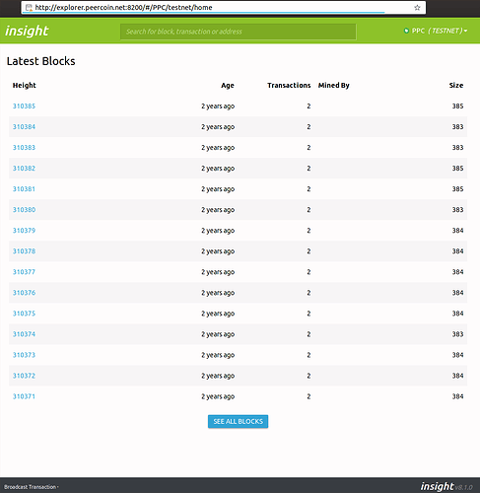The width and height of the screenshot is (480, 493).
Task: Open block 310385
Action: 24,106
